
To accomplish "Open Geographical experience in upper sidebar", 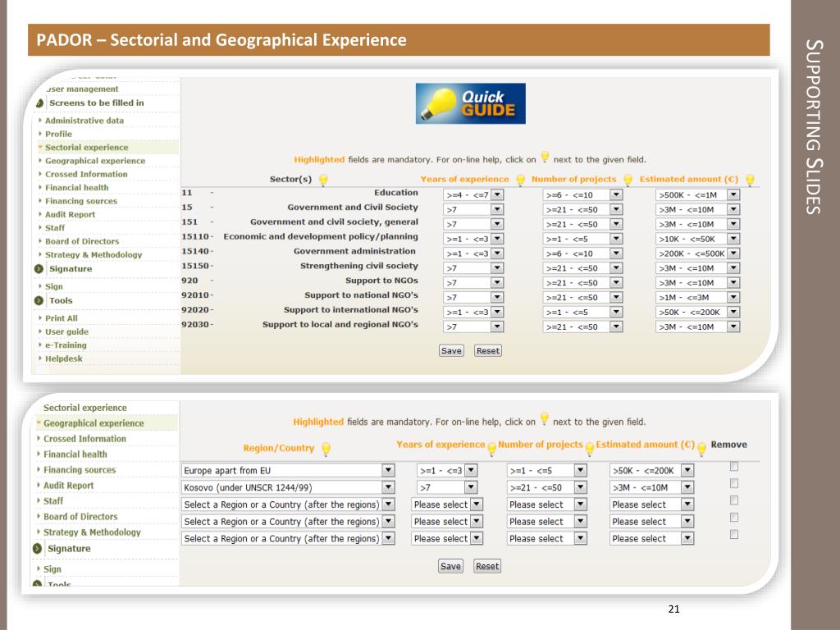I will [95, 161].
